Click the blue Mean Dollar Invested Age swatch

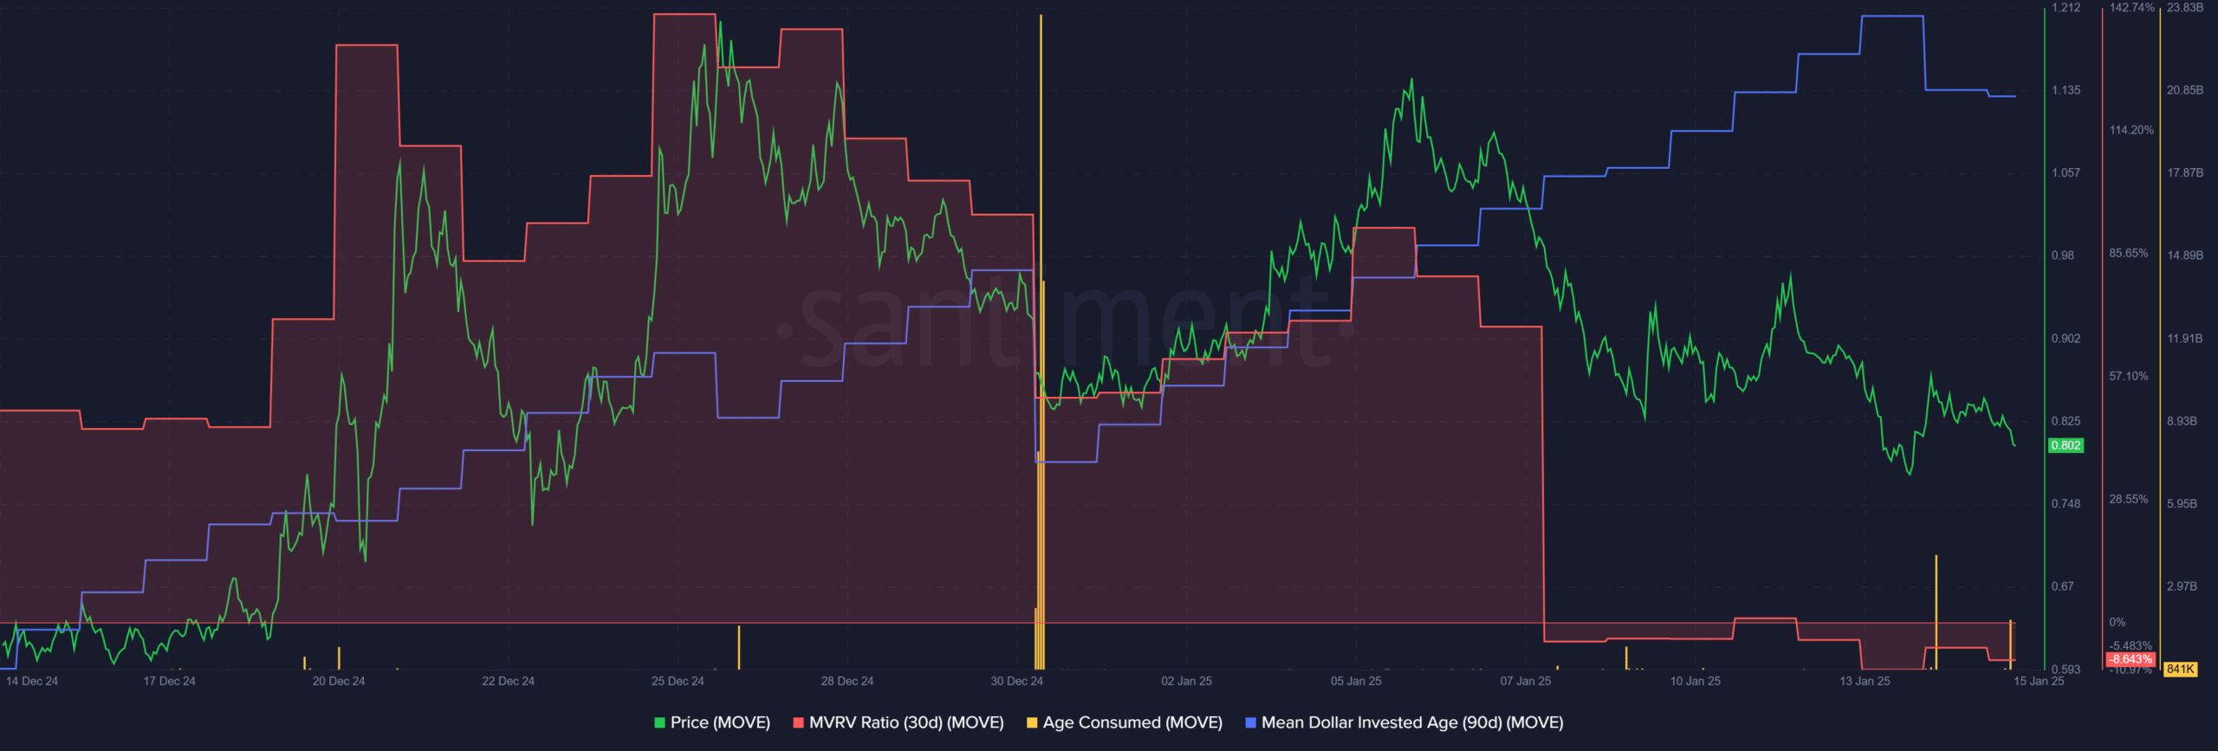[1250, 722]
